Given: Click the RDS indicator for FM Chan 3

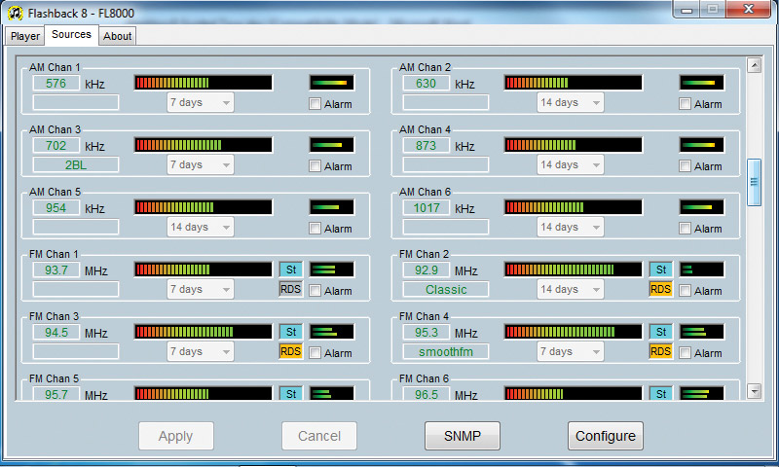Looking at the screenshot, I should pos(290,351).
